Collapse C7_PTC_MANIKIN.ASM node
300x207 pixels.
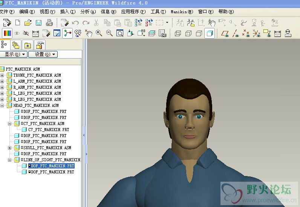pyautogui.click(x=9, y=124)
